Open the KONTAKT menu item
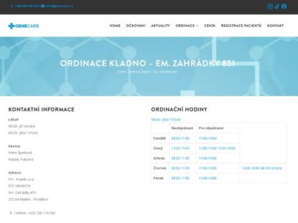This screenshot has height=223, width=298. (x=275, y=26)
